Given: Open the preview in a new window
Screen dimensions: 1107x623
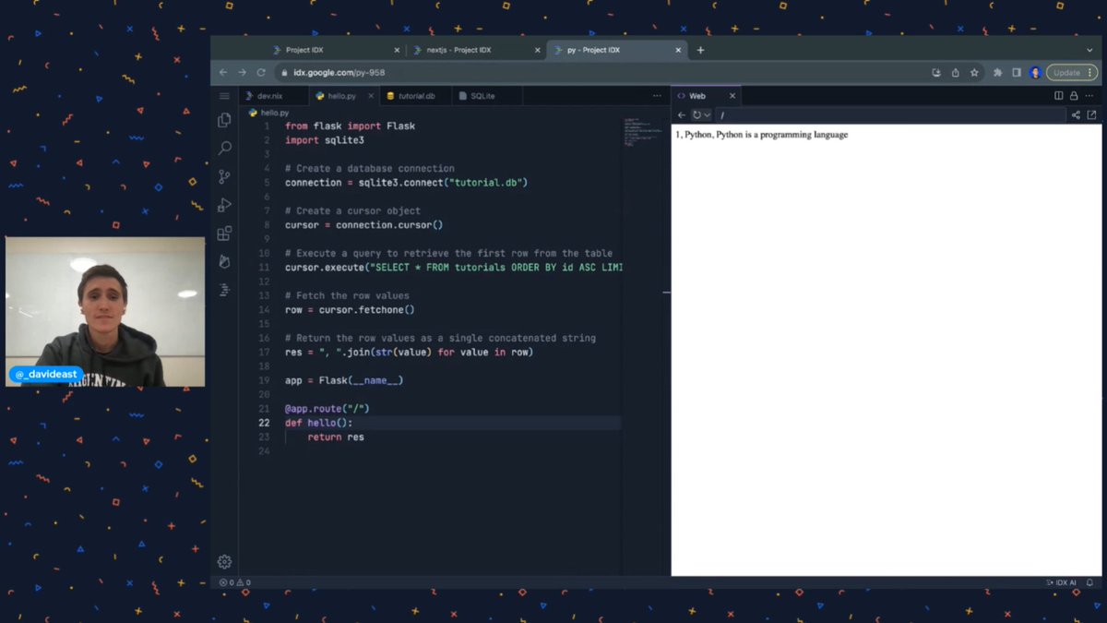Looking at the screenshot, I should point(1092,115).
